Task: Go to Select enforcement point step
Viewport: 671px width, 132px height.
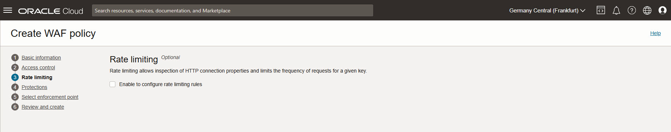Action: [50, 97]
